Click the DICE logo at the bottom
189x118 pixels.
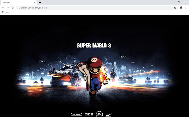point(89,114)
